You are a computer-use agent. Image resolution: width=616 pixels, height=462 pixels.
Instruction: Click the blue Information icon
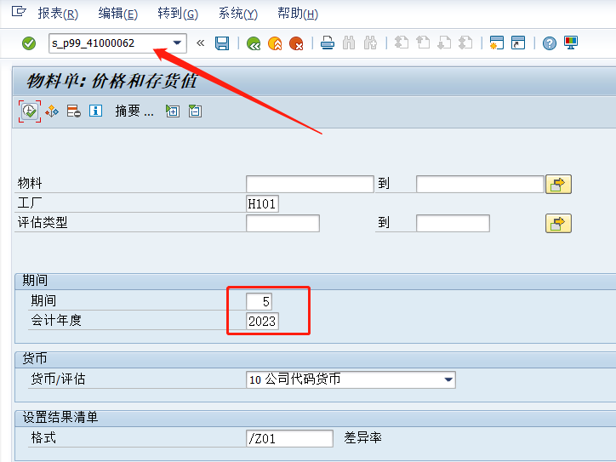click(x=95, y=111)
